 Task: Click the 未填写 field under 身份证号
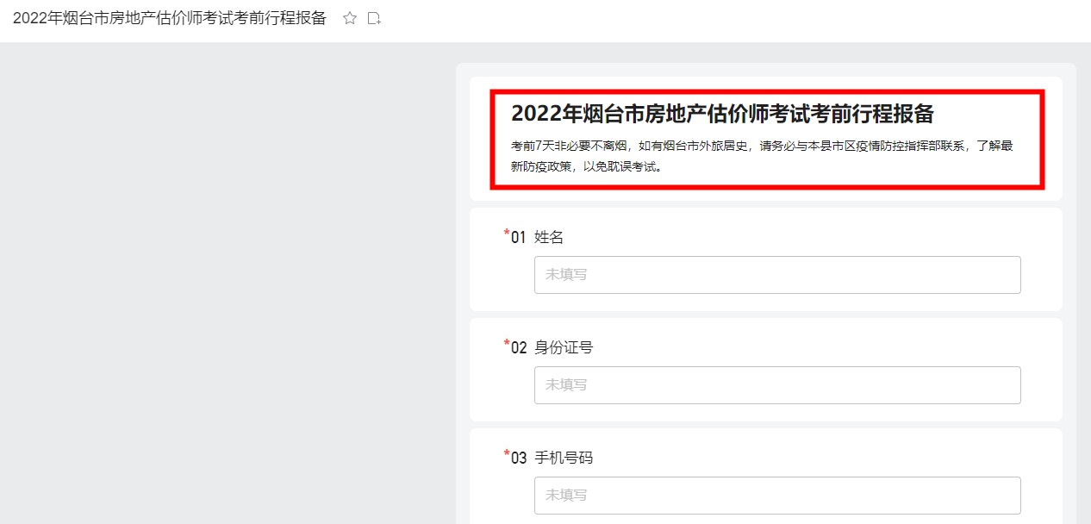tap(566, 384)
